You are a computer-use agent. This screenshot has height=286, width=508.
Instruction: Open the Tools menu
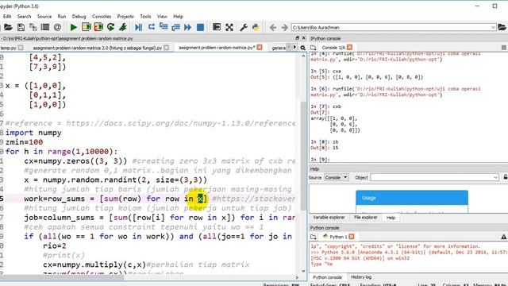(145, 16)
